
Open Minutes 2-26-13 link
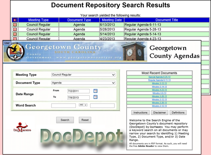click(159, 103)
